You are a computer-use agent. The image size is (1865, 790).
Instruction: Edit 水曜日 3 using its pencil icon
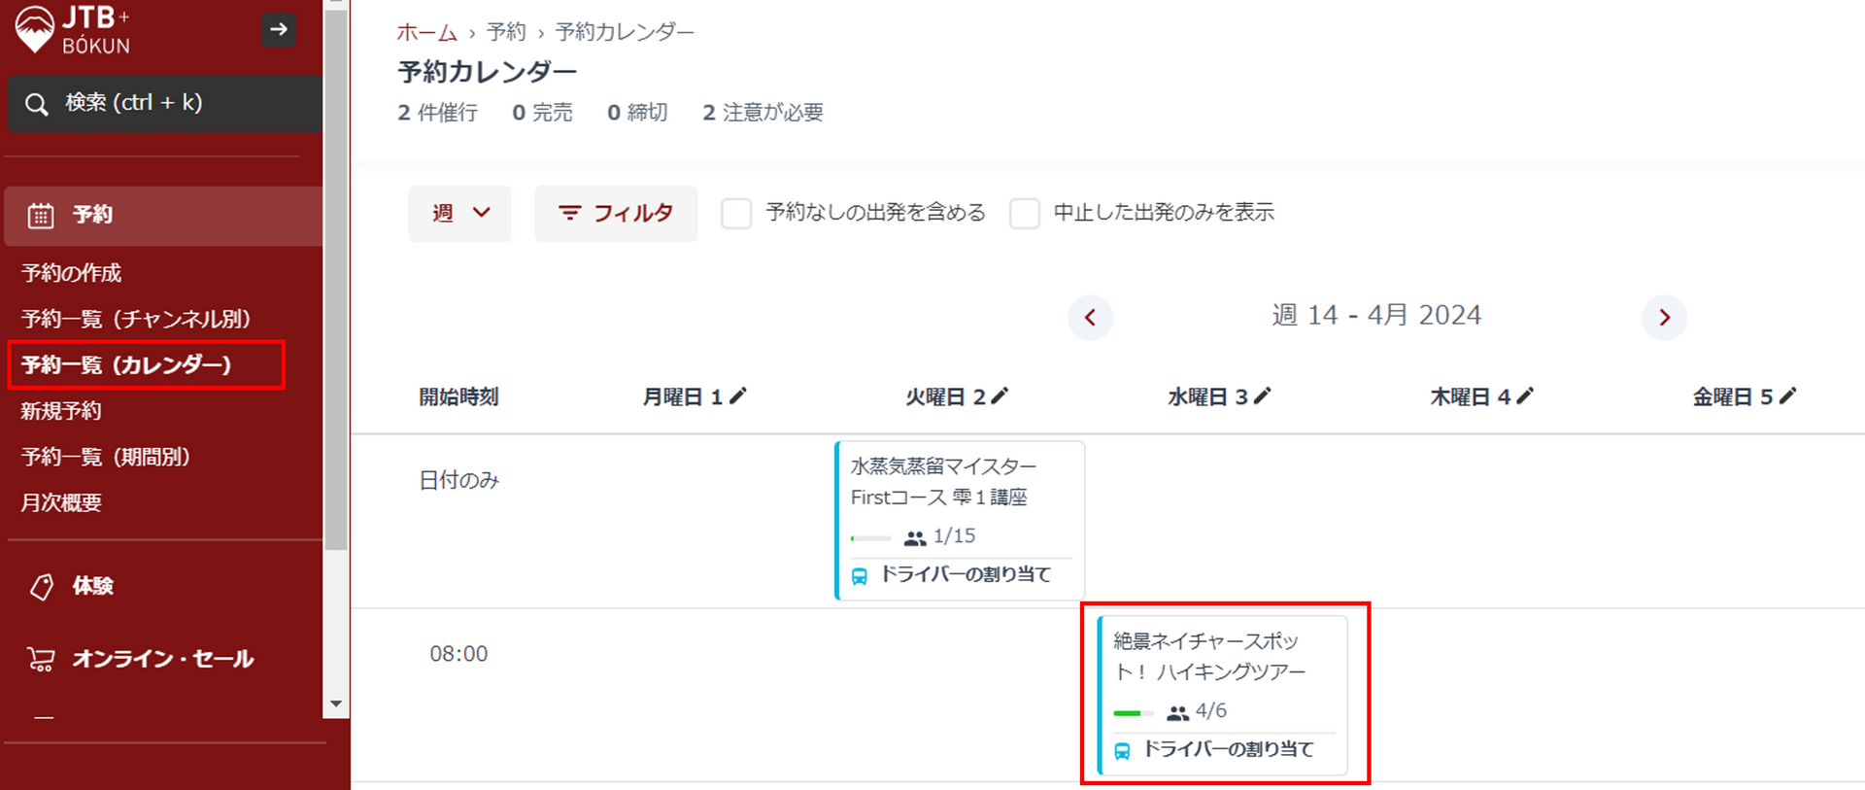pos(1262,395)
